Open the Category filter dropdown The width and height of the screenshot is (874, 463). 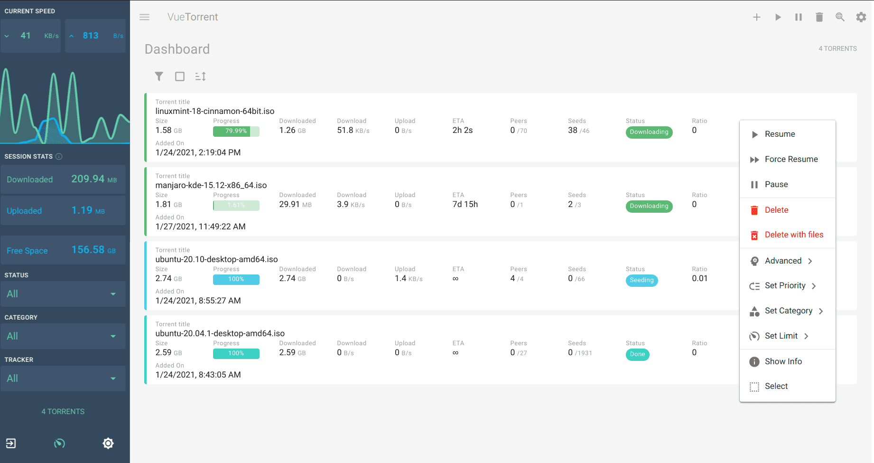(x=63, y=336)
